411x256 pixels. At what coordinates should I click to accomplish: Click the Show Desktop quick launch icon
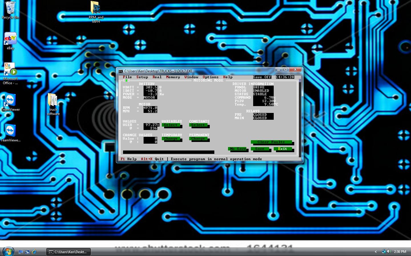pos(21,252)
